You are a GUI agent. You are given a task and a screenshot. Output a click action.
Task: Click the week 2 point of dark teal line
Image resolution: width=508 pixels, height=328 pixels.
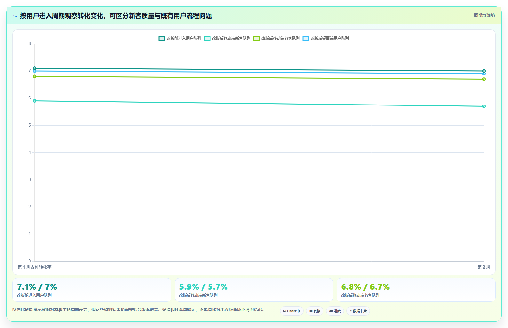(x=484, y=71)
